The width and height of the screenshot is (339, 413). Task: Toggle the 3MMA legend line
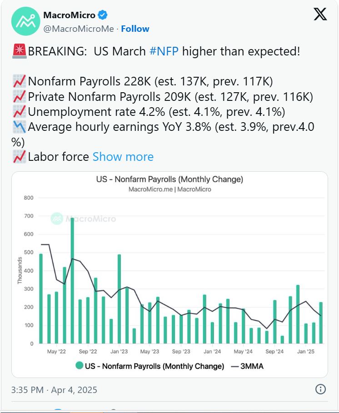[247, 366]
